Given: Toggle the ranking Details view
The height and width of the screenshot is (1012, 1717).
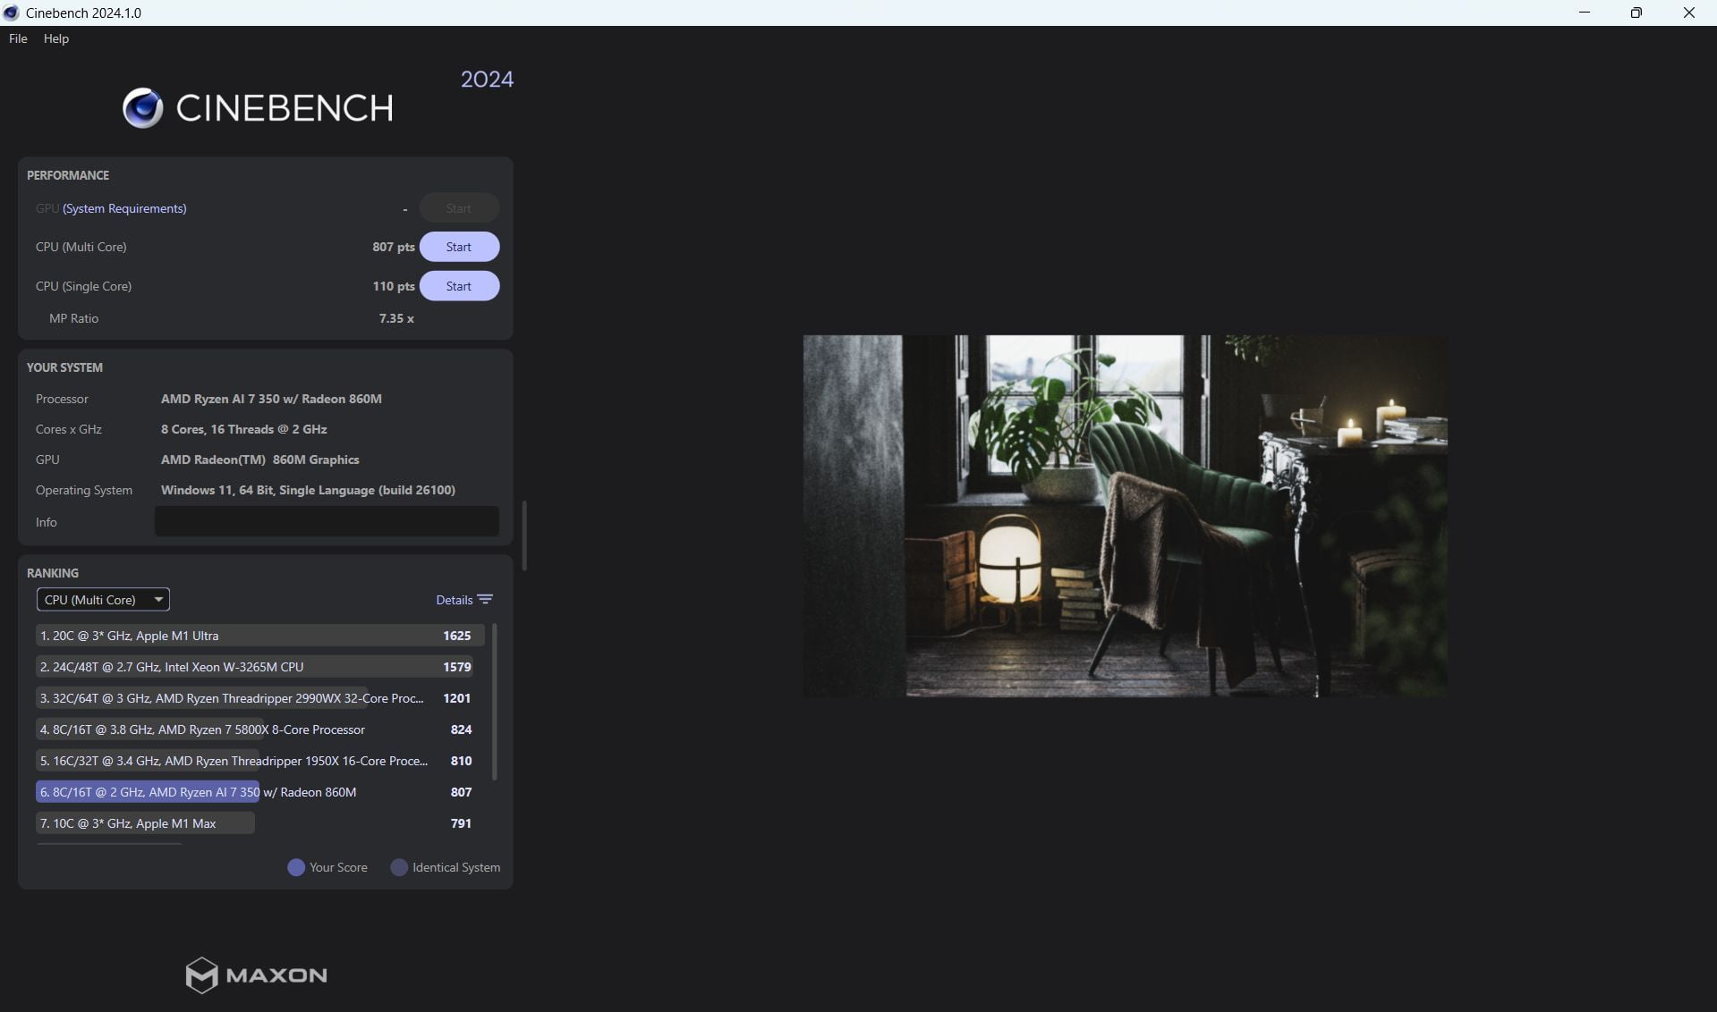Looking at the screenshot, I should [454, 600].
